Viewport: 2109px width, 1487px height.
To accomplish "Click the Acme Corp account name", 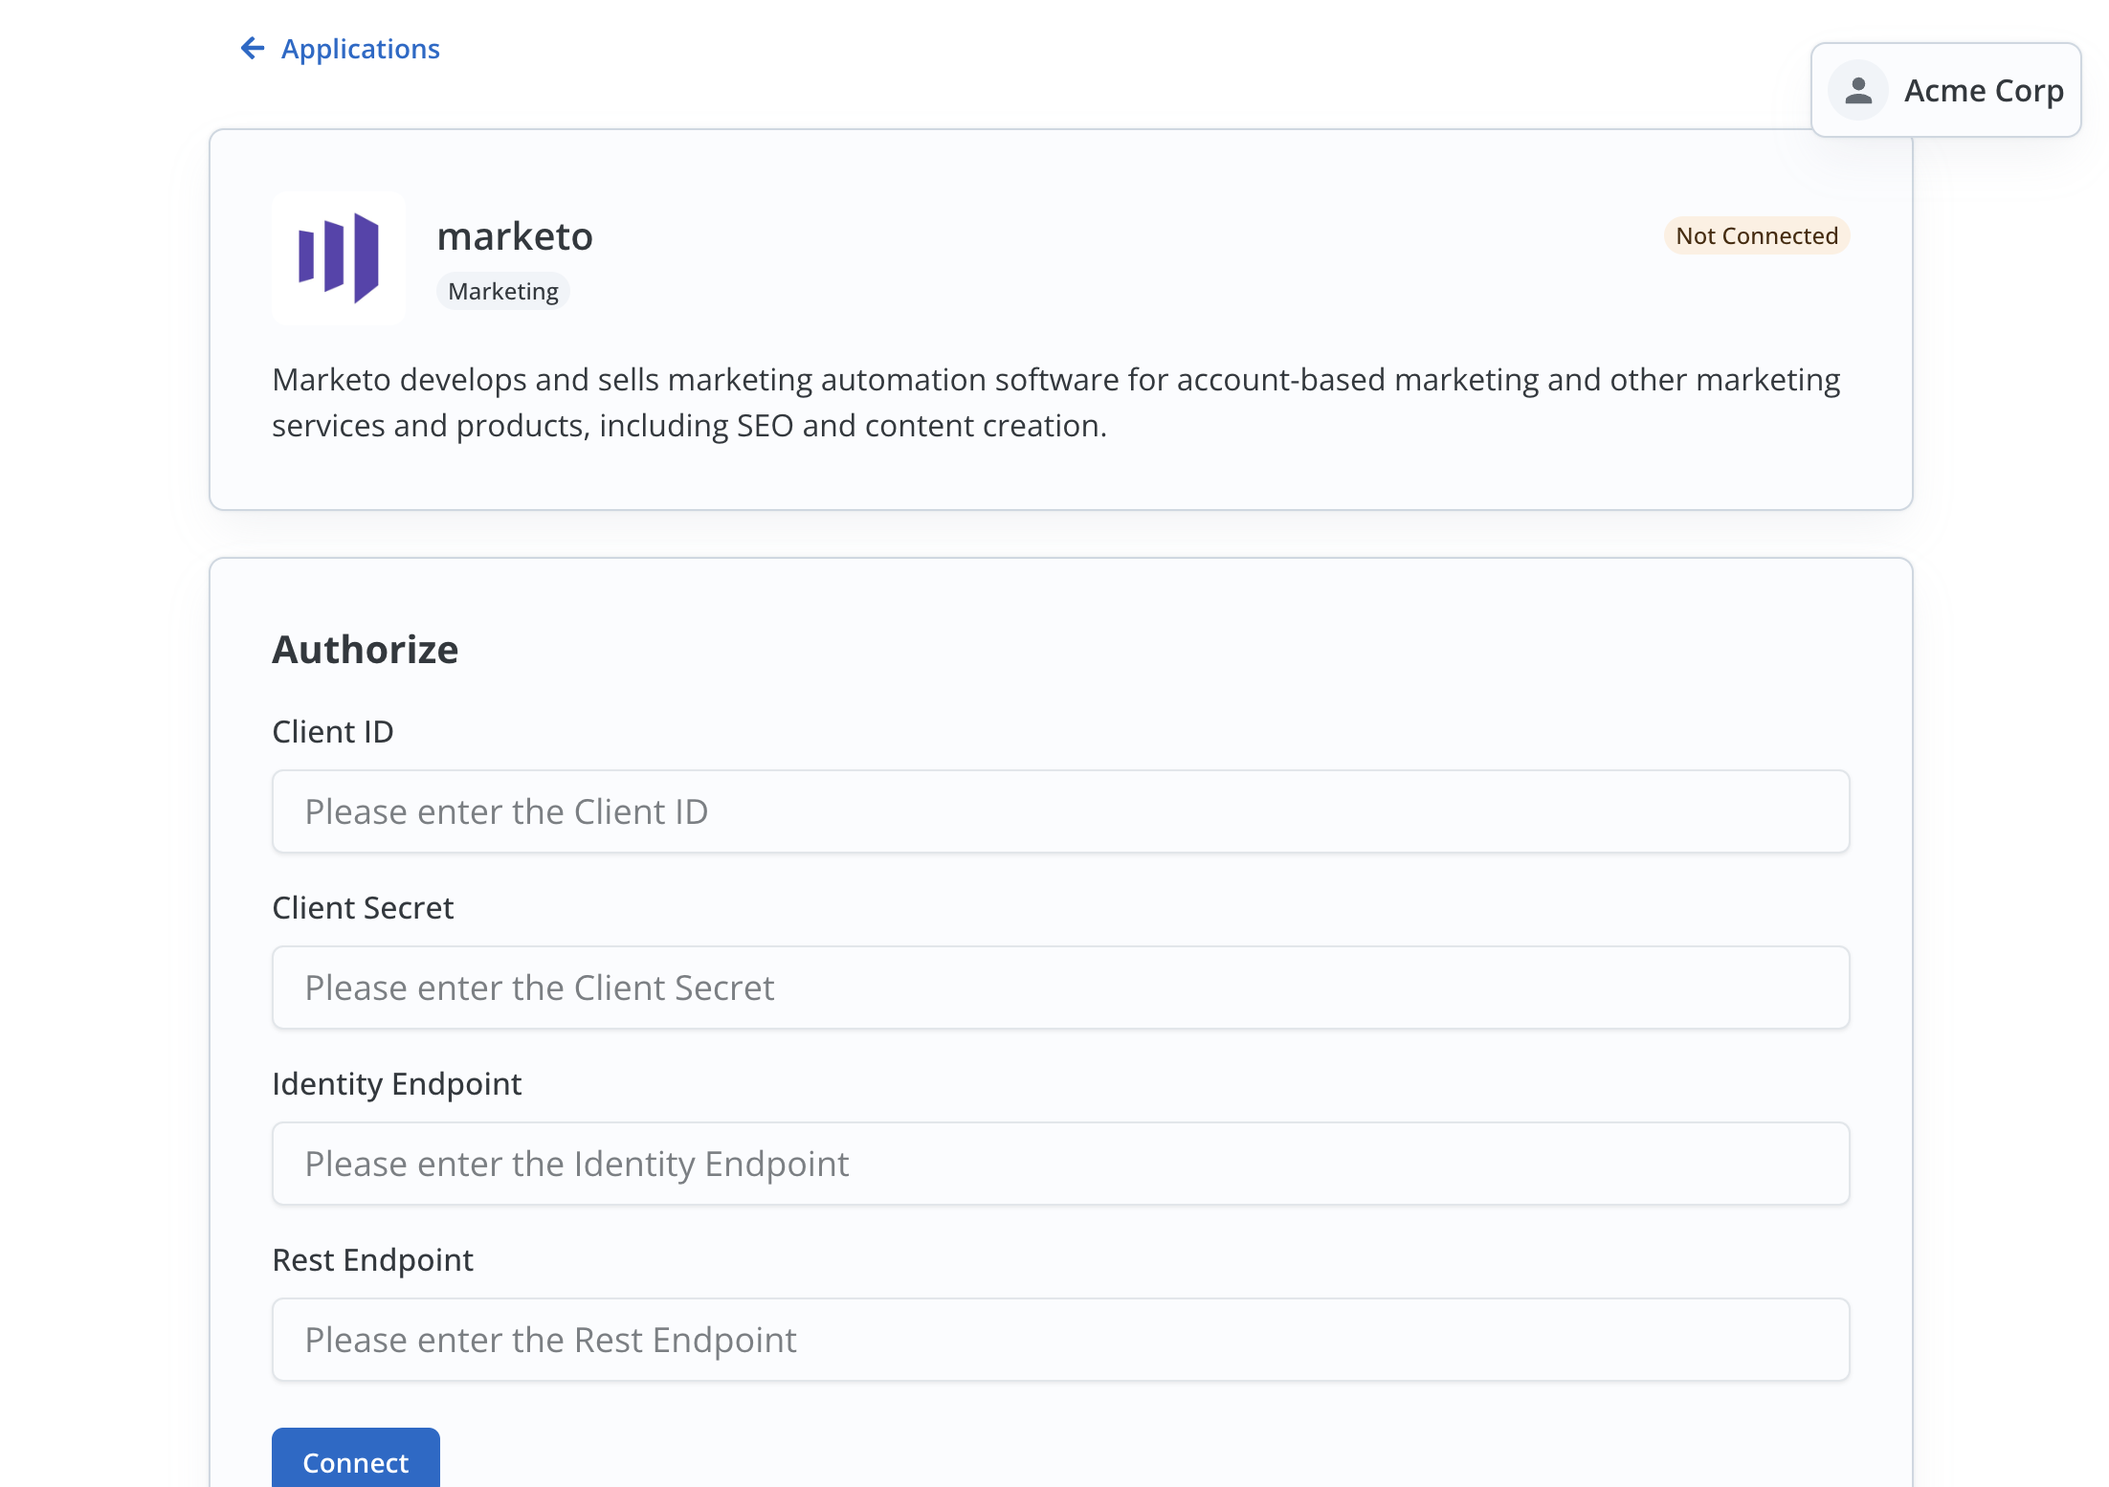I will pos(1982,91).
